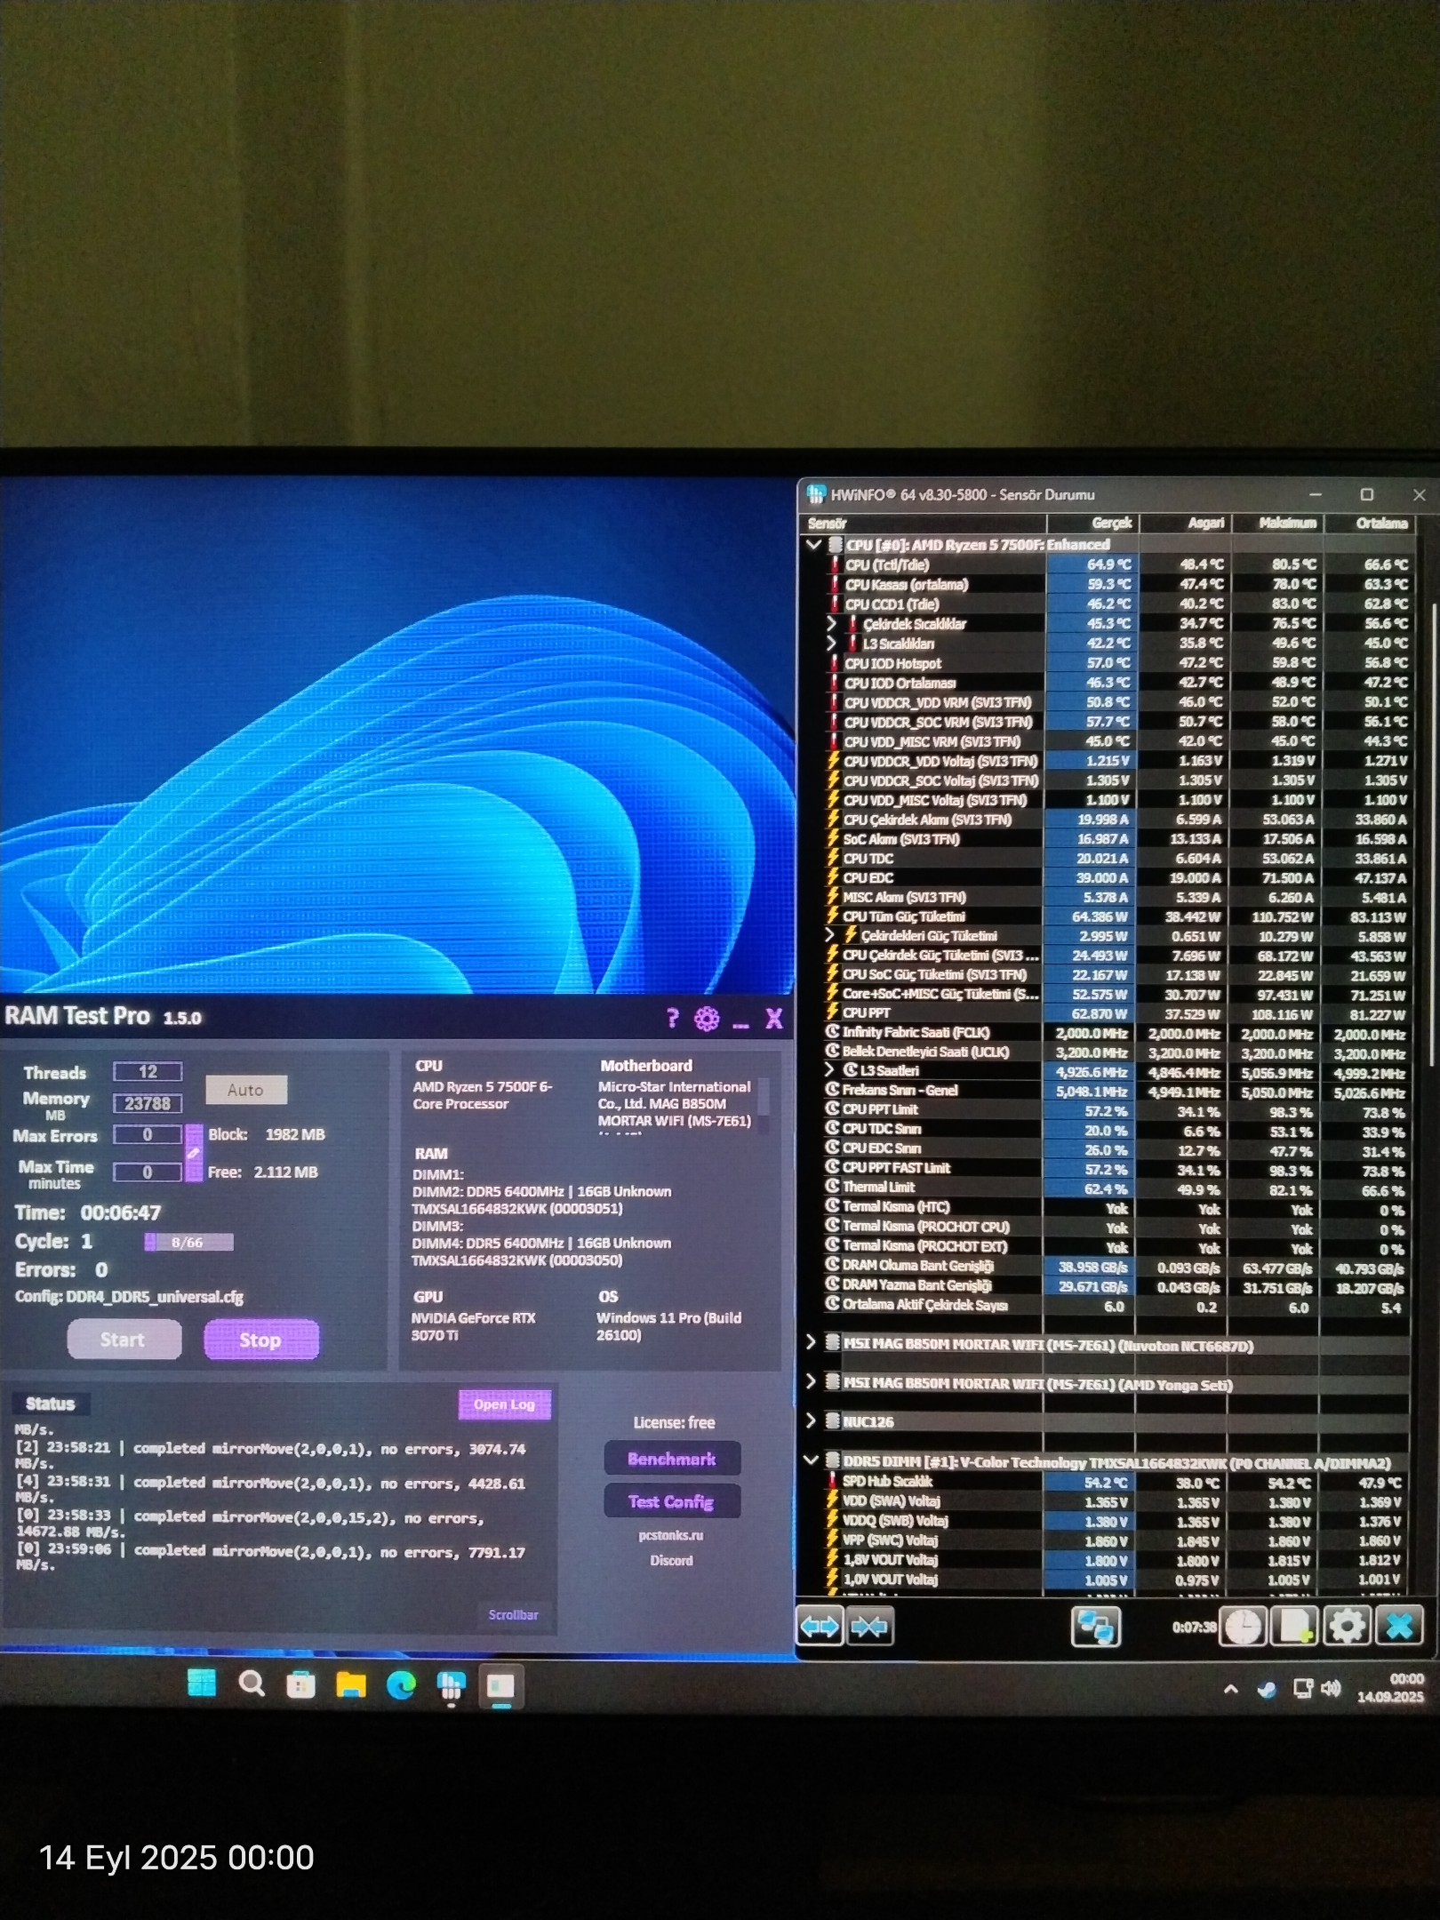Click the Ortalama column header
The image size is (1440, 1920).
(x=1370, y=523)
